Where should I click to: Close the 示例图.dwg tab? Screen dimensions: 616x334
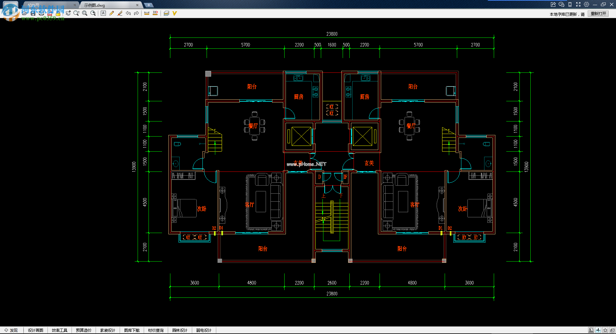pos(137,5)
